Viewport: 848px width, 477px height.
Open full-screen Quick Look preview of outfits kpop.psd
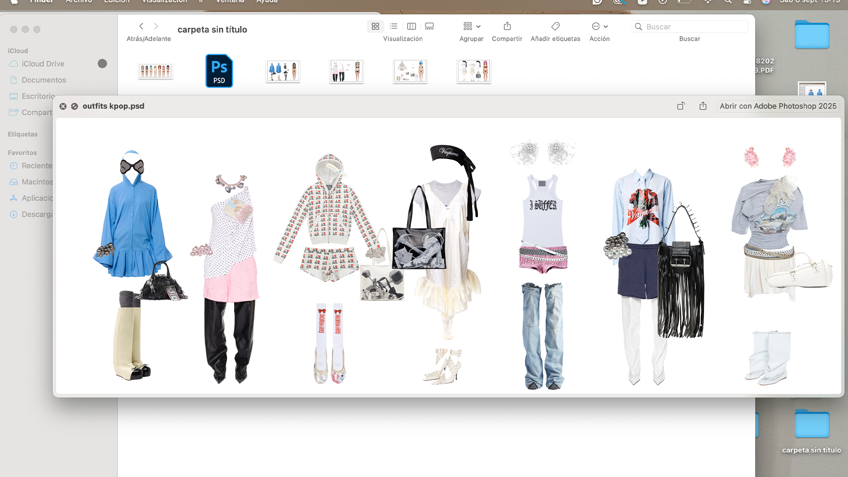click(x=75, y=106)
